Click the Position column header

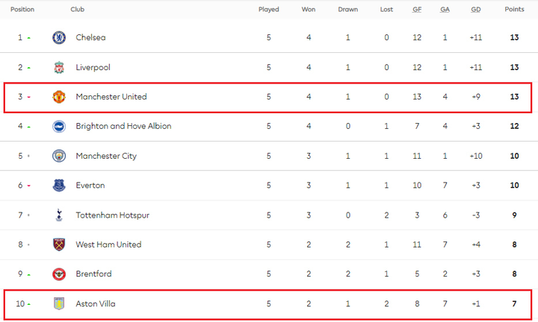pyautogui.click(x=22, y=10)
